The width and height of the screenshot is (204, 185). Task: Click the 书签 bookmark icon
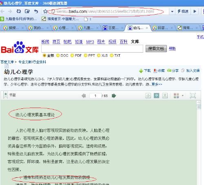[6, 95]
